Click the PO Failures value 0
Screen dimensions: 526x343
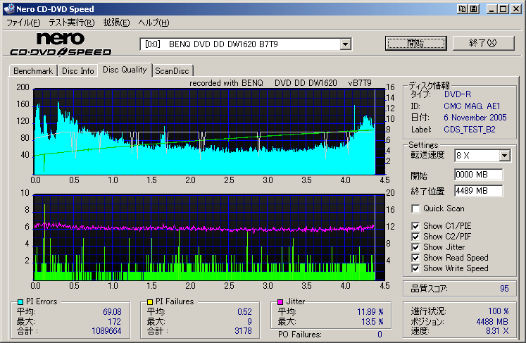coord(380,335)
